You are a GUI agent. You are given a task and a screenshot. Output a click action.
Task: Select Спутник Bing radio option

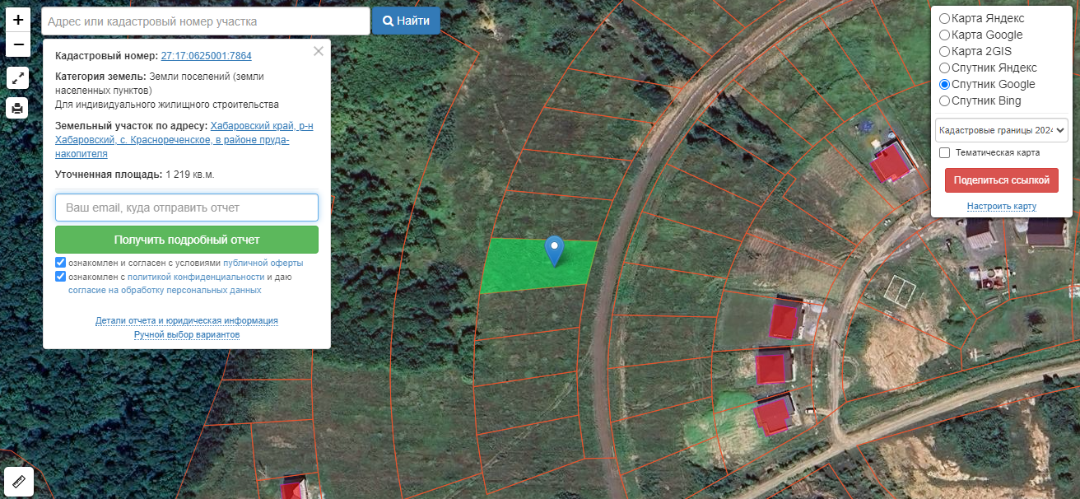[x=944, y=100]
